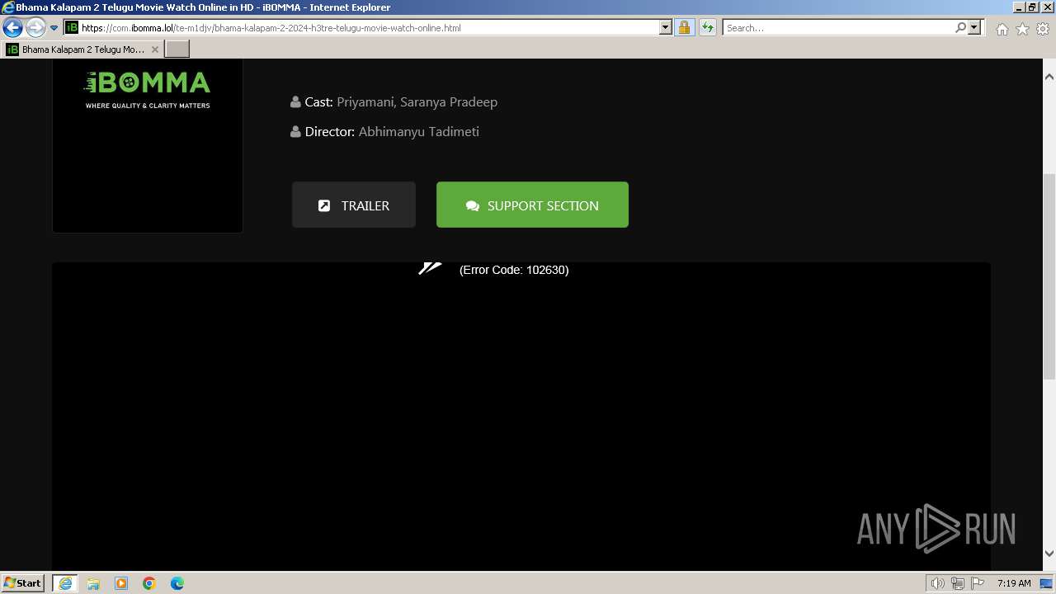This screenshot has height=594, width=1056.
Task: Open the search provider dropdown arrow
Action: pyautogui.click(x=974, y=27)
